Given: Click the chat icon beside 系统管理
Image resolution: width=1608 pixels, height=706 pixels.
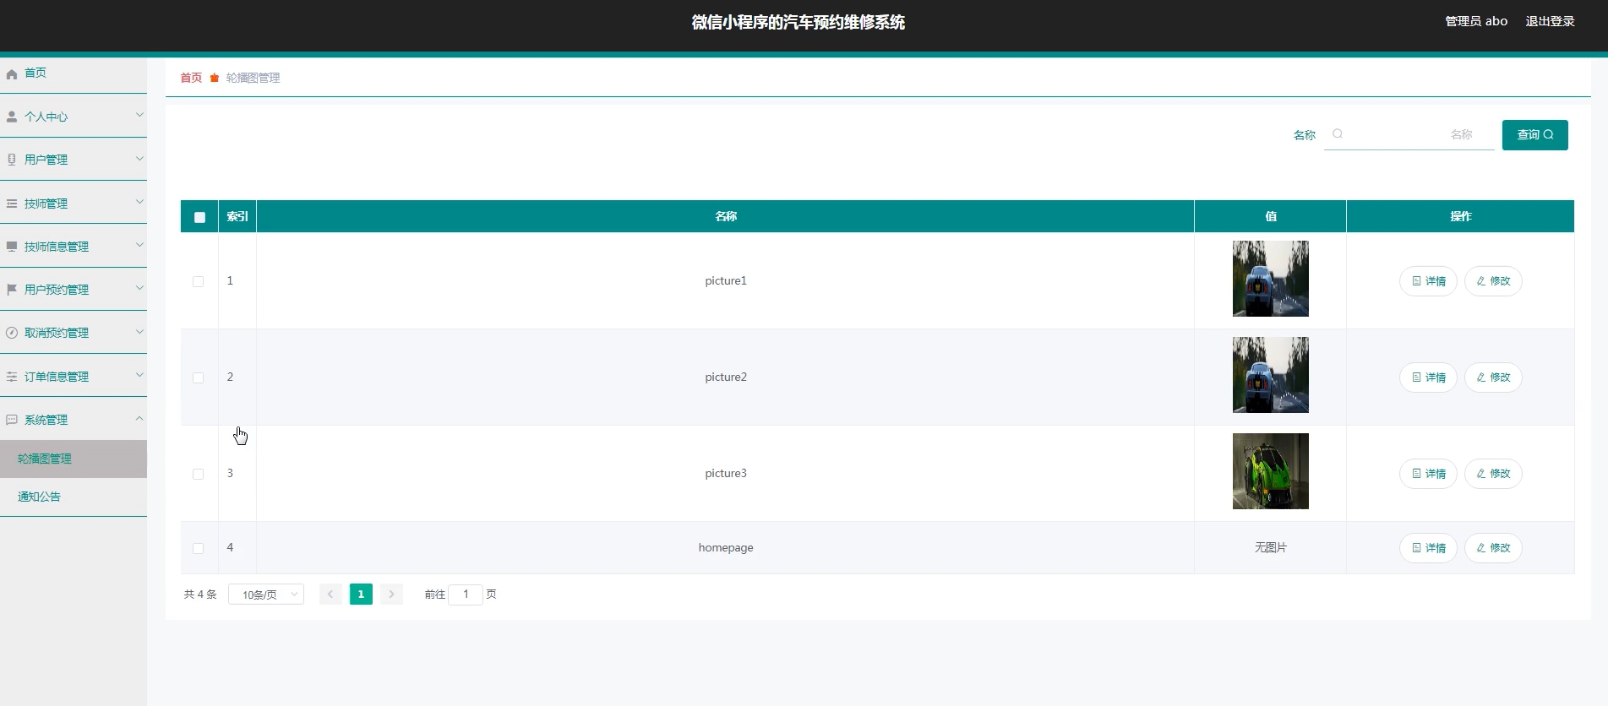Looking at the screenshot, I should click(x=12, y=420).
